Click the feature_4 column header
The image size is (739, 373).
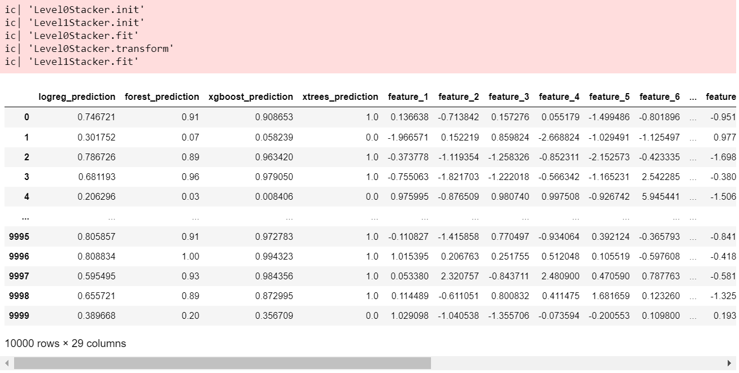tap(559, 97)
